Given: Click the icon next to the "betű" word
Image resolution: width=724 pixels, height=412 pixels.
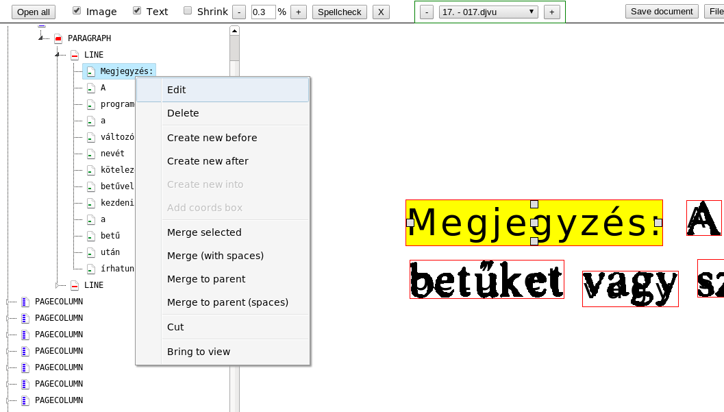Looking at the screenshot, I should [91, 236].
